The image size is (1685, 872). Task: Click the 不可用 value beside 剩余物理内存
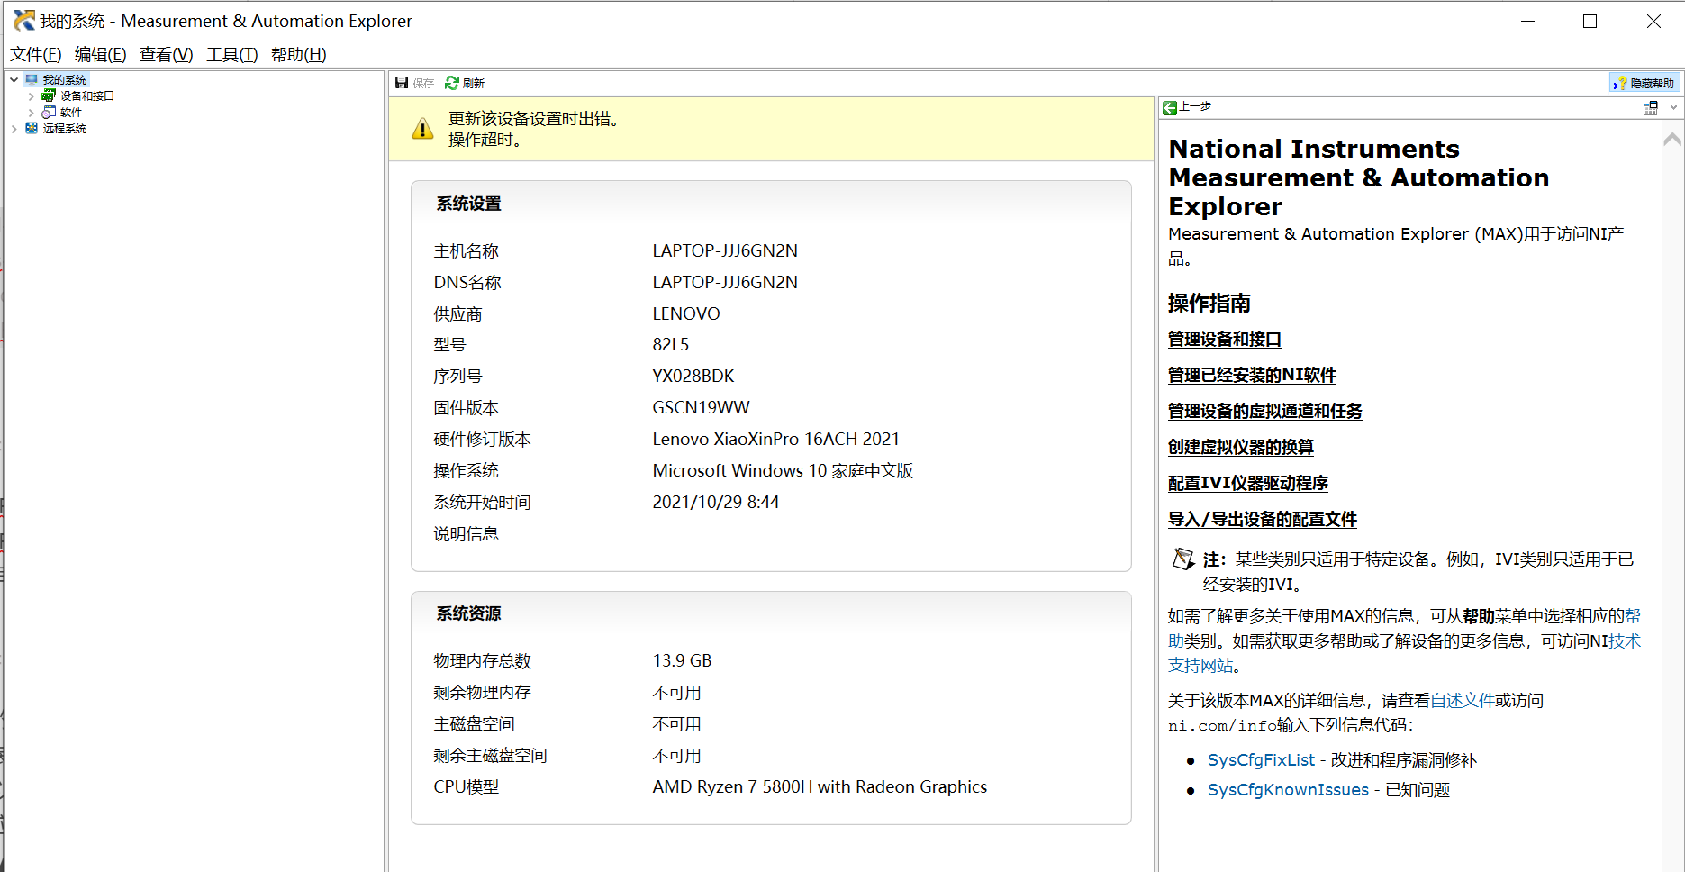click(x=676, y=693)
